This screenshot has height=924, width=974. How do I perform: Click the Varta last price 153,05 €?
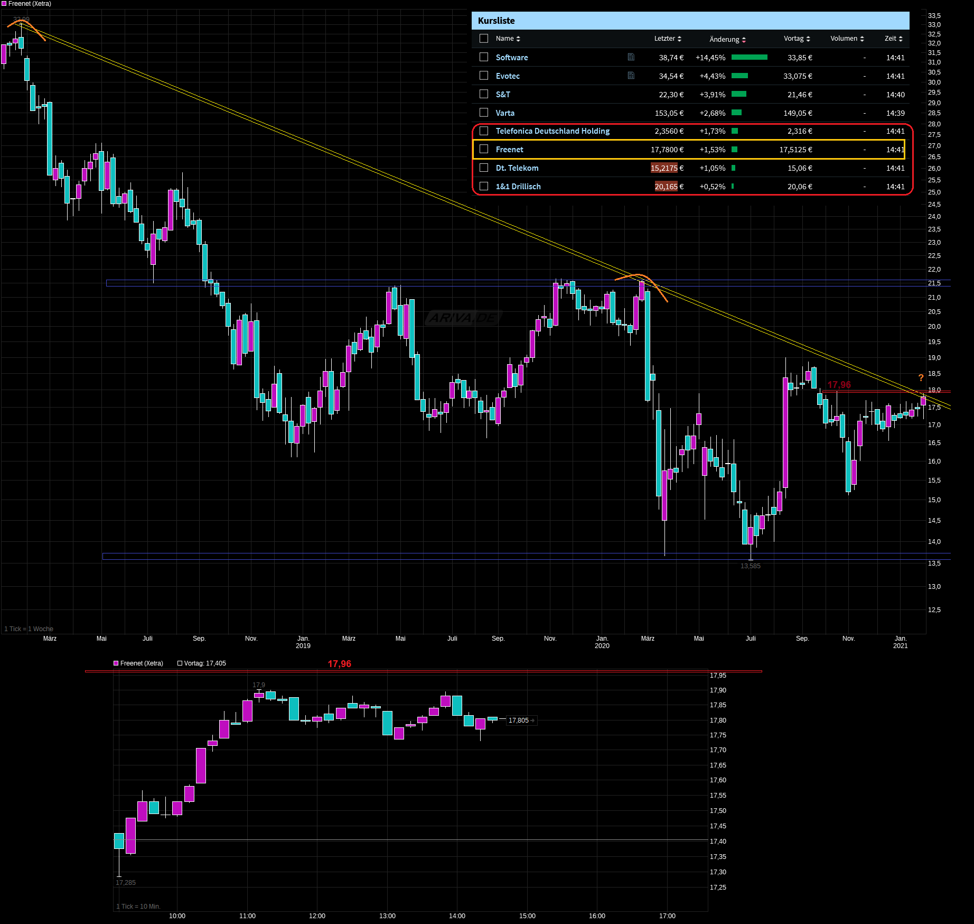click(x=669, y=113)
